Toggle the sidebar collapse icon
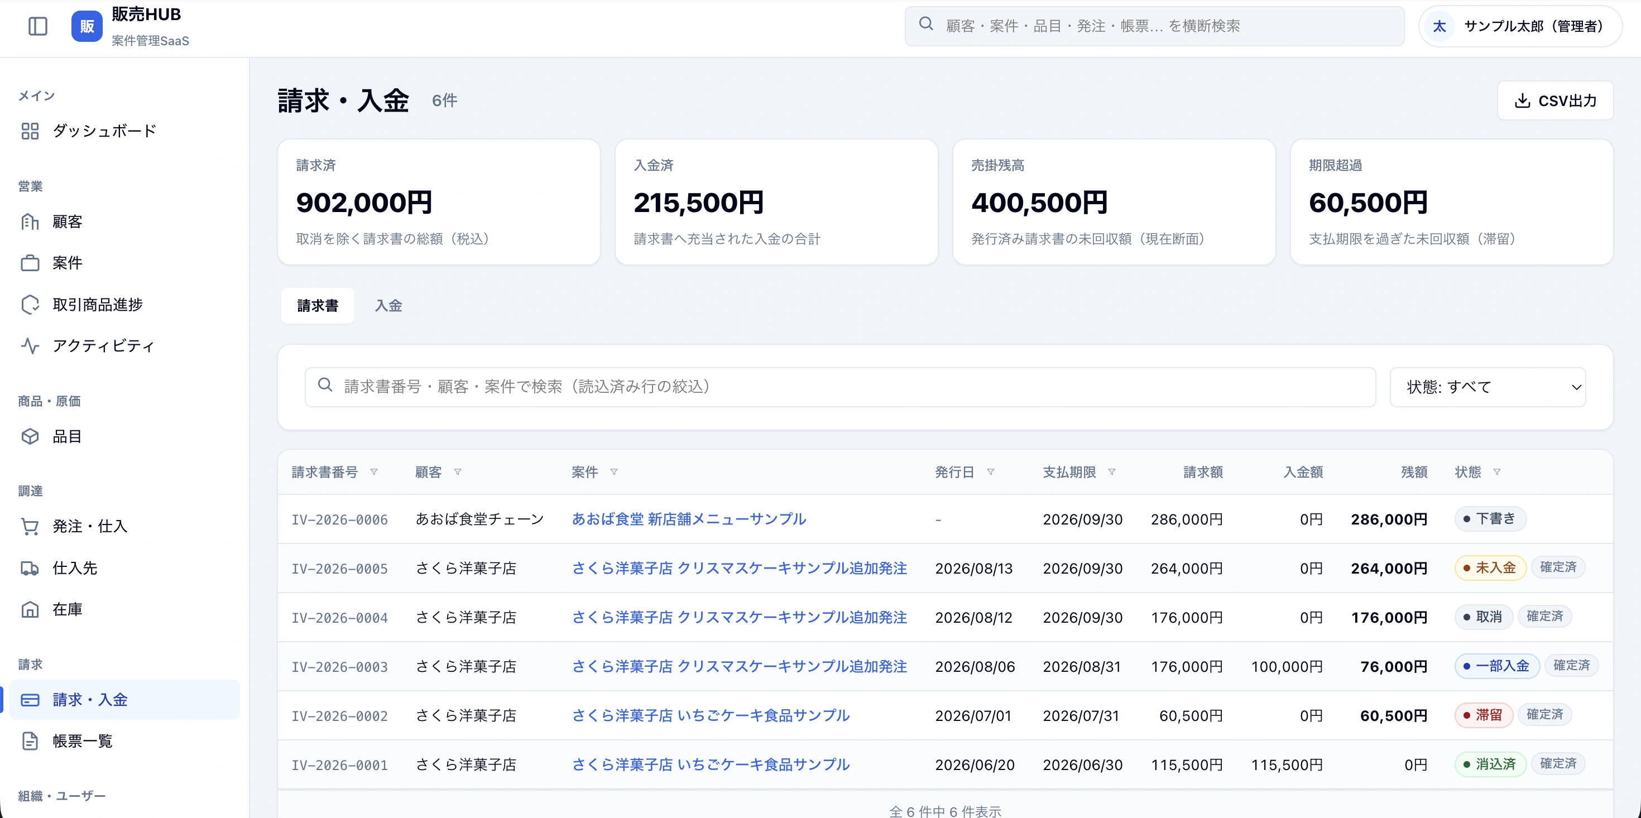 click(x=38, y=26)
